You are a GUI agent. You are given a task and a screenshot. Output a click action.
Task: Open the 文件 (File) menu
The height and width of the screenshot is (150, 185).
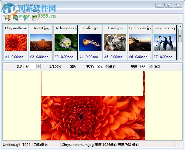[7, 11]
